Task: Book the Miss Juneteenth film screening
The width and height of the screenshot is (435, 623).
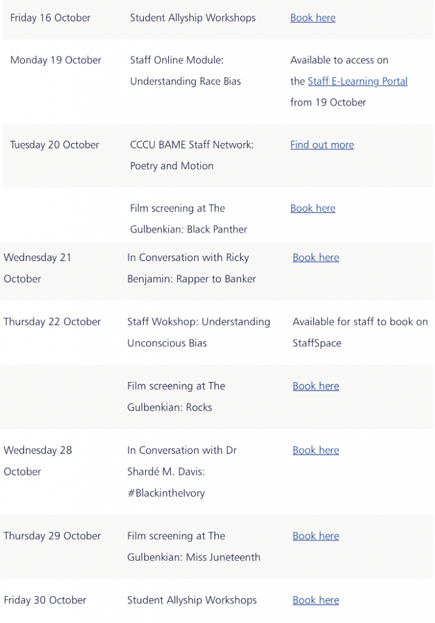Action: pos(316,537)
